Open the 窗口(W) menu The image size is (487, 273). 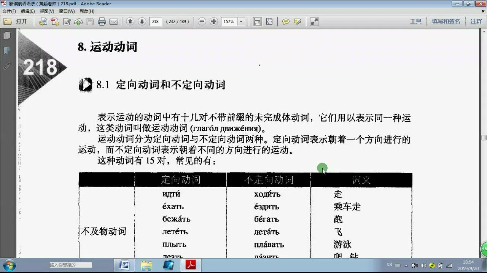coord(67,11)
